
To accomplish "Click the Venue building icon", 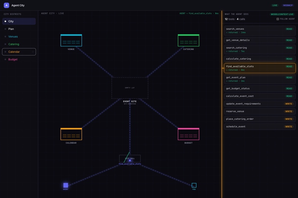I will click(x=71, y=40).
